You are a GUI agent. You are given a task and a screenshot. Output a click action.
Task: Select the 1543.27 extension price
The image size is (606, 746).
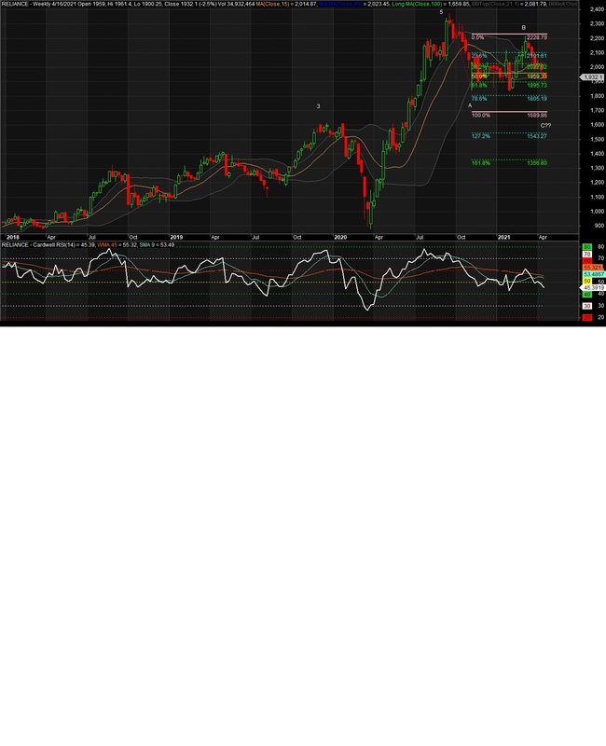(x=537, y=136)
